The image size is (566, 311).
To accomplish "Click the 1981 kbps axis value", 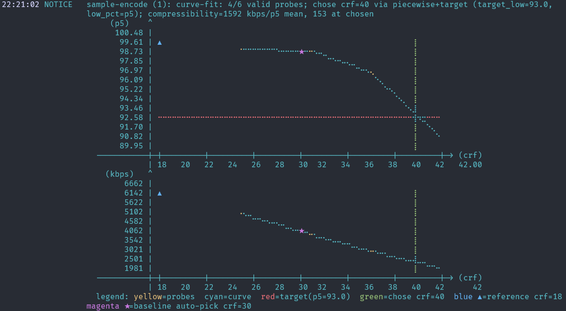I will tap(134, 269).
